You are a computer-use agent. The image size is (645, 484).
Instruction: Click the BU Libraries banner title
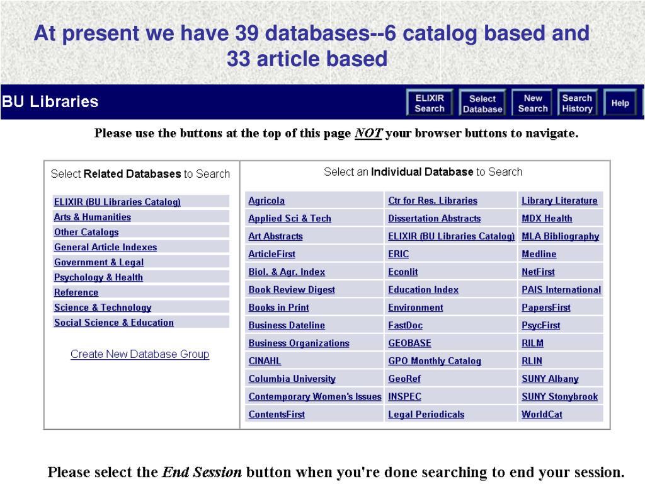50,101
